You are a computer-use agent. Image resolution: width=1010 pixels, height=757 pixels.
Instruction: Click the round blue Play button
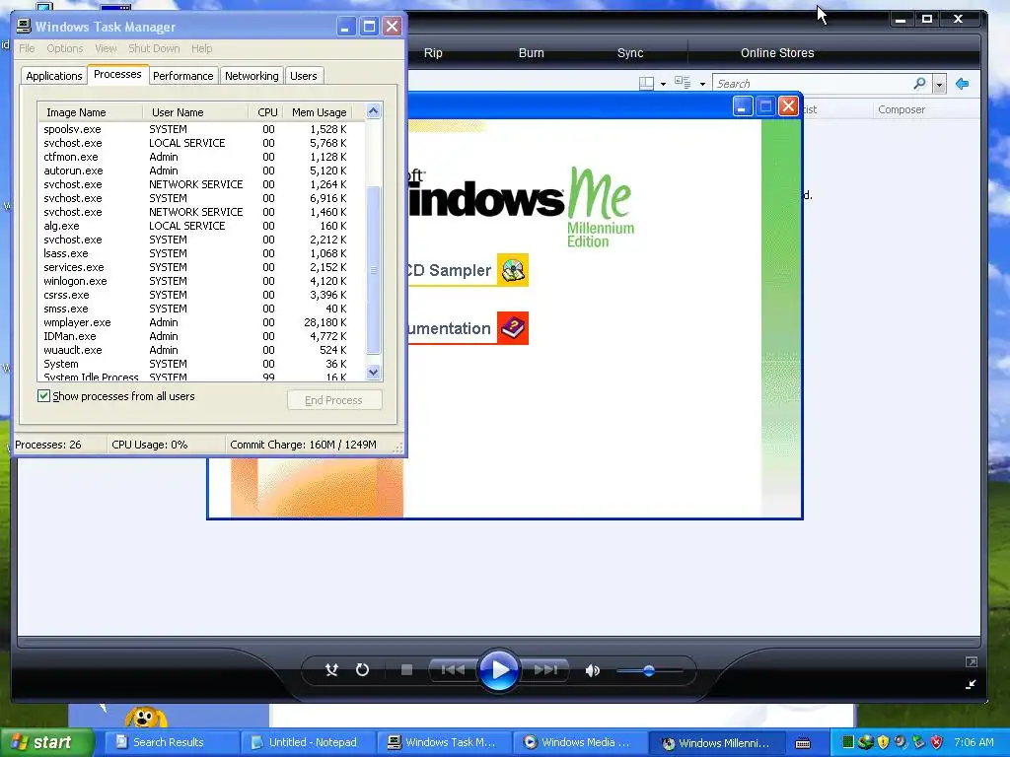click(498, 670)
